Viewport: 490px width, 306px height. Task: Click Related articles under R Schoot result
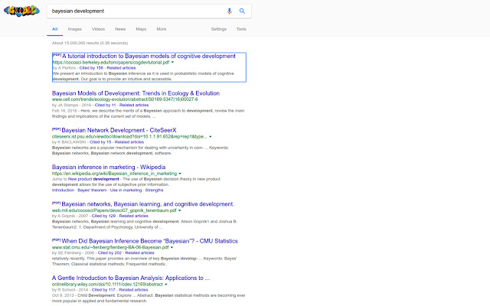133,290
